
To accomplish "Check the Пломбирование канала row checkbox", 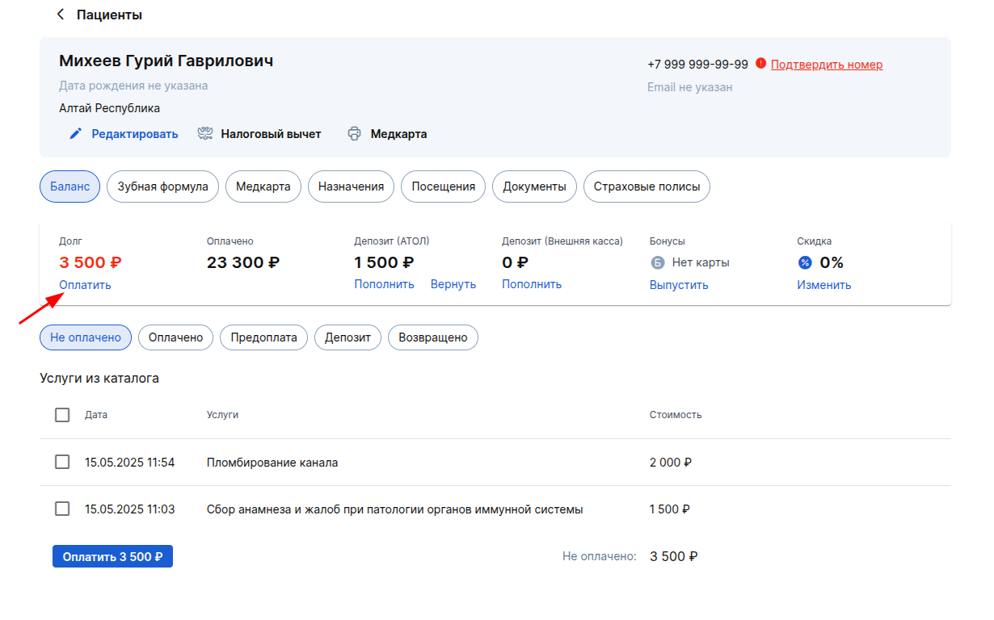I will (62, 462).
